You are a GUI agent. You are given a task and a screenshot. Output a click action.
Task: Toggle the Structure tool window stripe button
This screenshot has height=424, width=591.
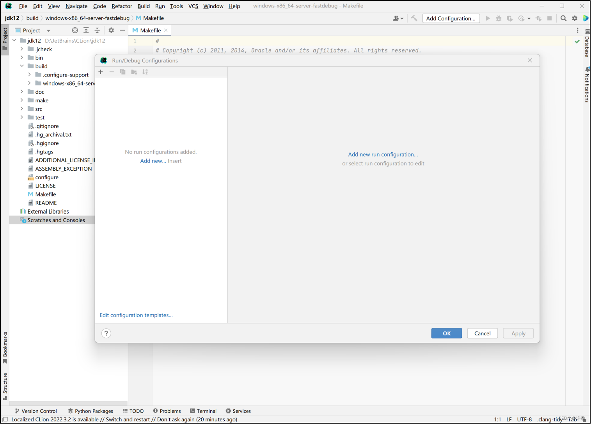coord(5,387)
